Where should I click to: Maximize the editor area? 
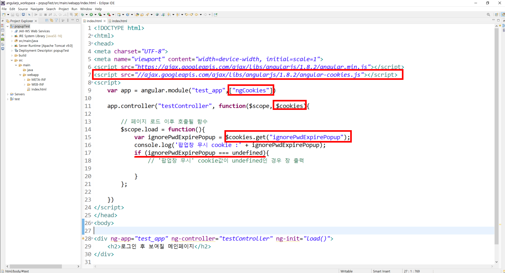(x=498, y=20)
